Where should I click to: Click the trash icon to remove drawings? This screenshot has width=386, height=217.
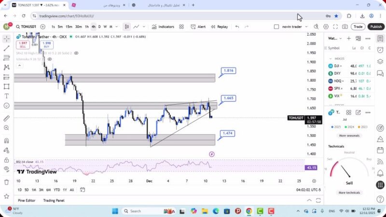(x=6, y=182)
